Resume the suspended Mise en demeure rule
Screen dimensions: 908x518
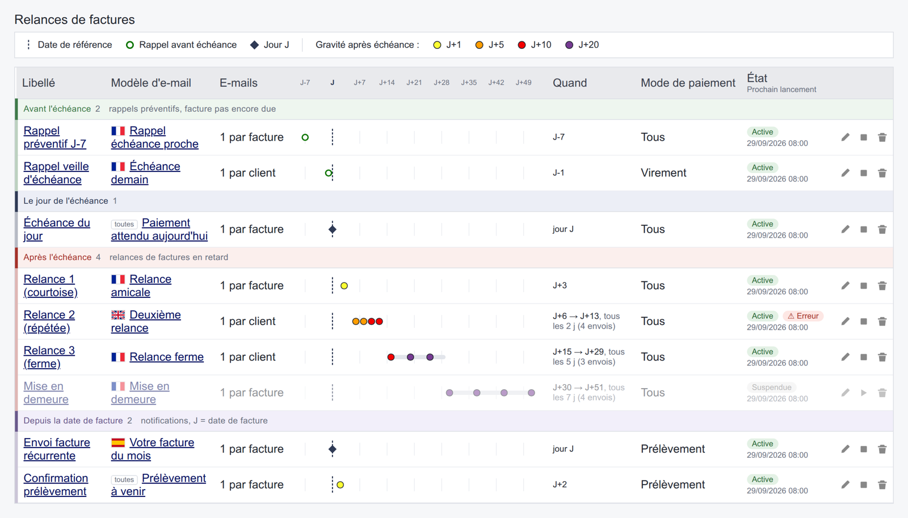tap(864, 393)
